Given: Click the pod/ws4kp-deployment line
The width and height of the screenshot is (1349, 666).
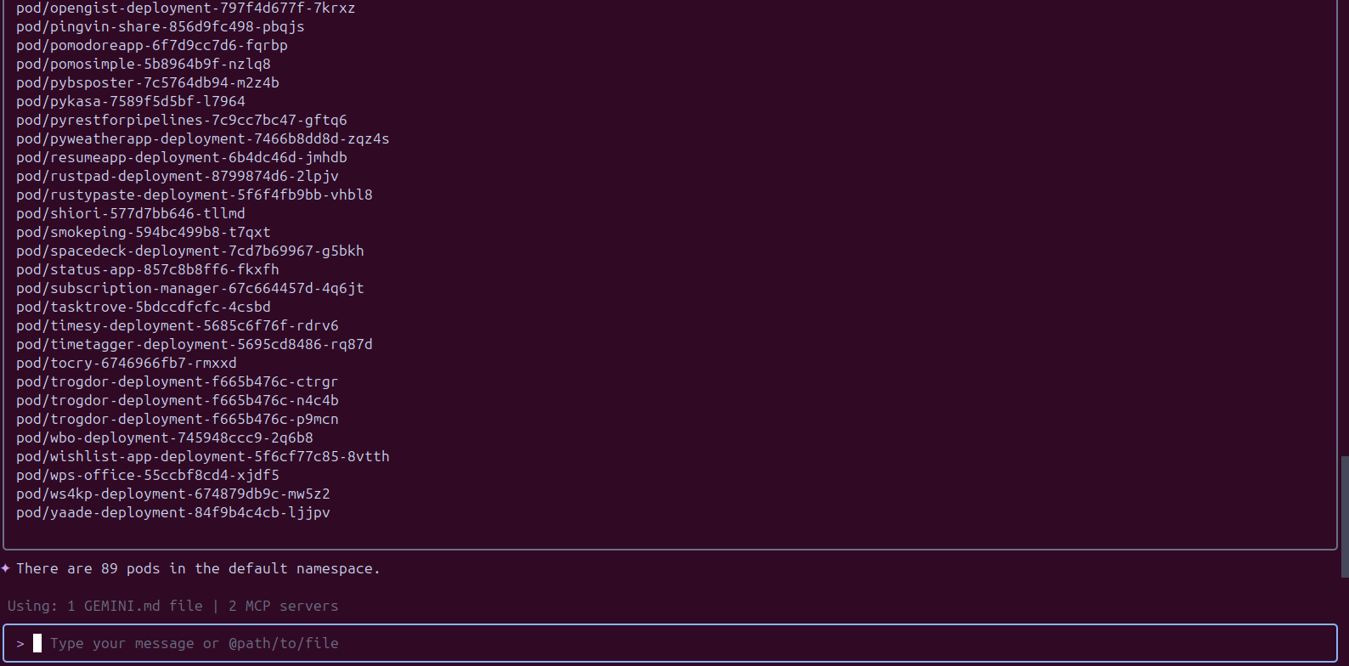Looking at the screenshot, I should [172, 494].
